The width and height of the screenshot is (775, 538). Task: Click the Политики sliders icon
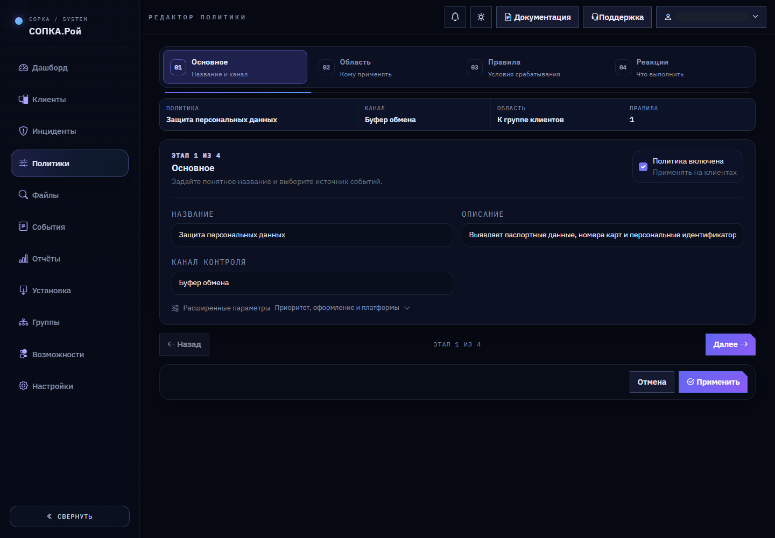point(23,163)
